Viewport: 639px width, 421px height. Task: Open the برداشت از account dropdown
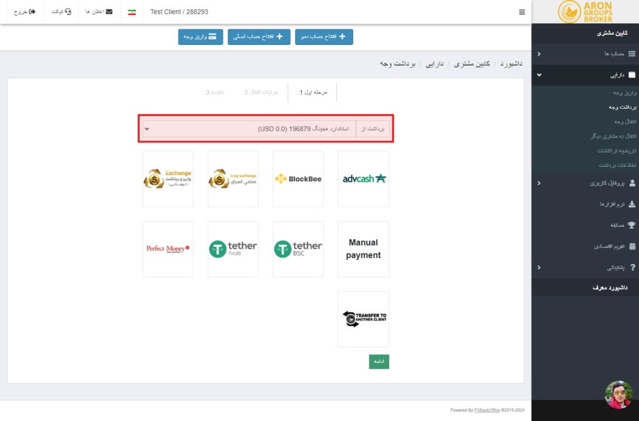(x=249, y=129)
